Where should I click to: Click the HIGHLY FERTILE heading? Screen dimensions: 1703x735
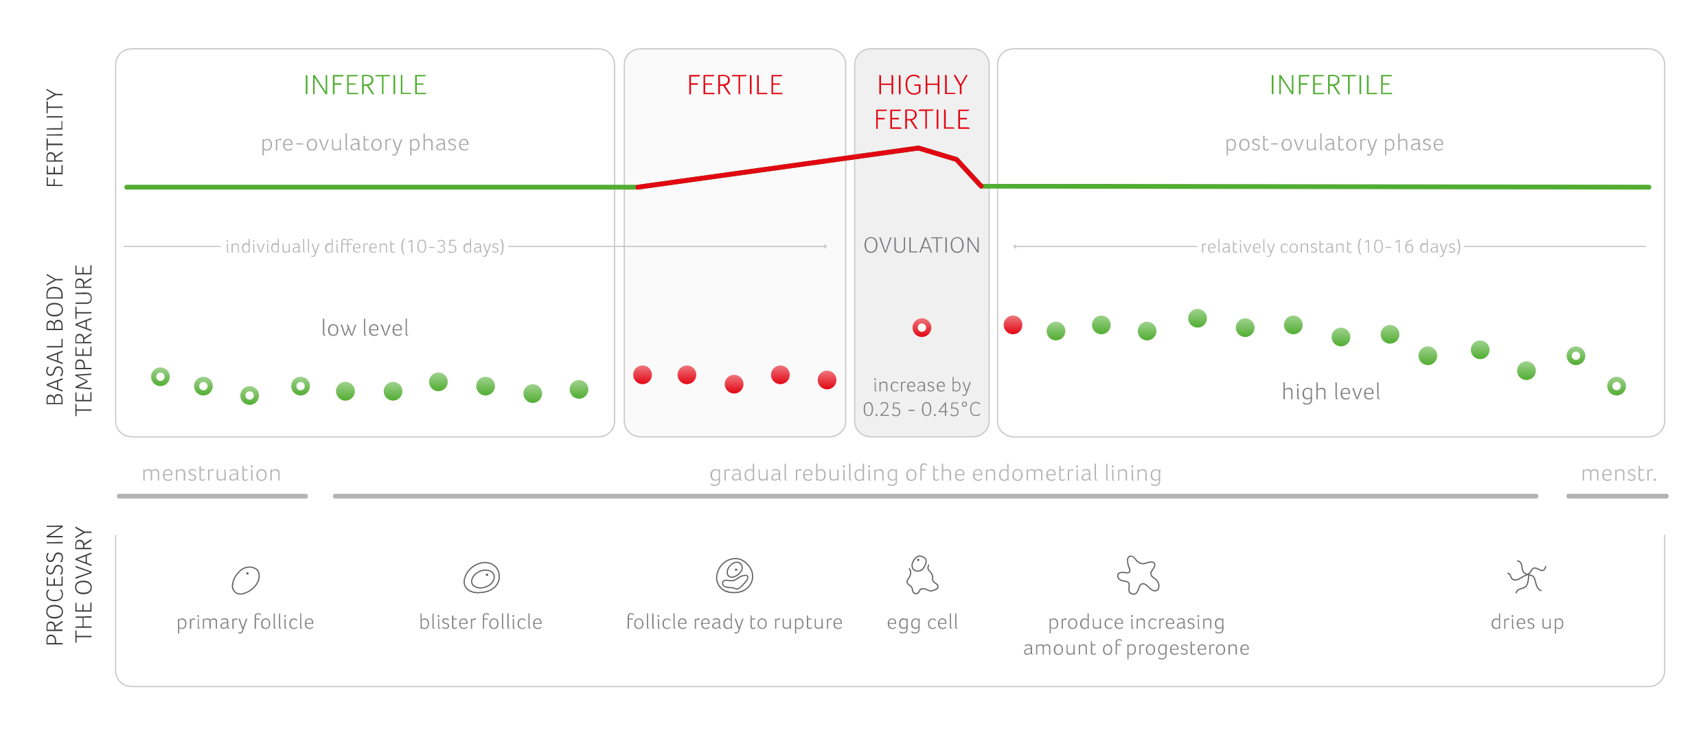click(922, 102)
